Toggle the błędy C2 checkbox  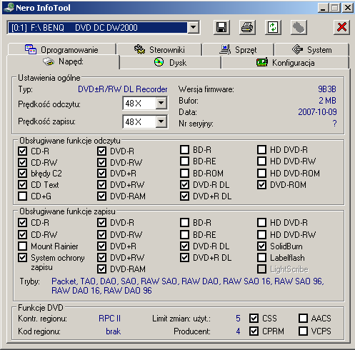pyautogui.click(x=23, y=174)
